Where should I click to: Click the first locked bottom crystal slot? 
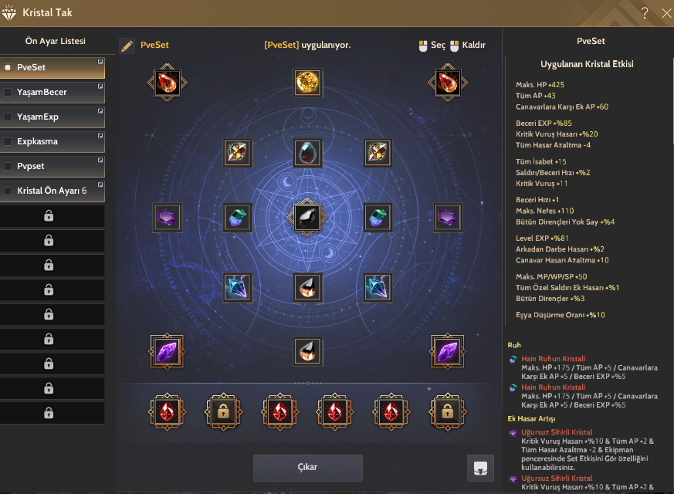[223, 411]
